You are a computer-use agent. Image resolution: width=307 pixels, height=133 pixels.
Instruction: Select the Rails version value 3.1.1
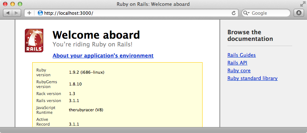(74, 101)
